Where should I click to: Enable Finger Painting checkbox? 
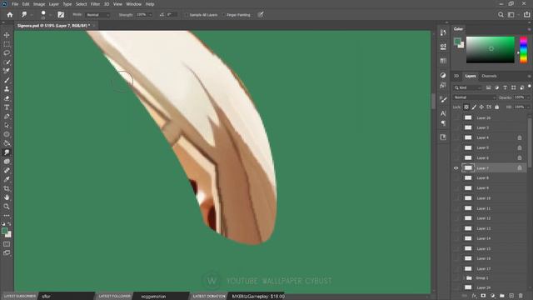coord(224,15)
